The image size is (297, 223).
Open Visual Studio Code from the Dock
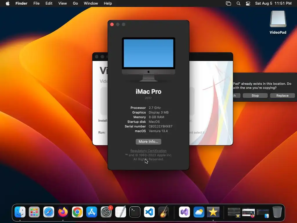149,212
